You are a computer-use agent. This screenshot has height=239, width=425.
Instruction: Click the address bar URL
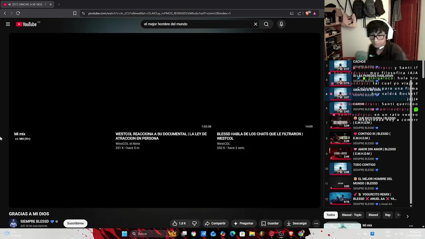click(159, 13)
